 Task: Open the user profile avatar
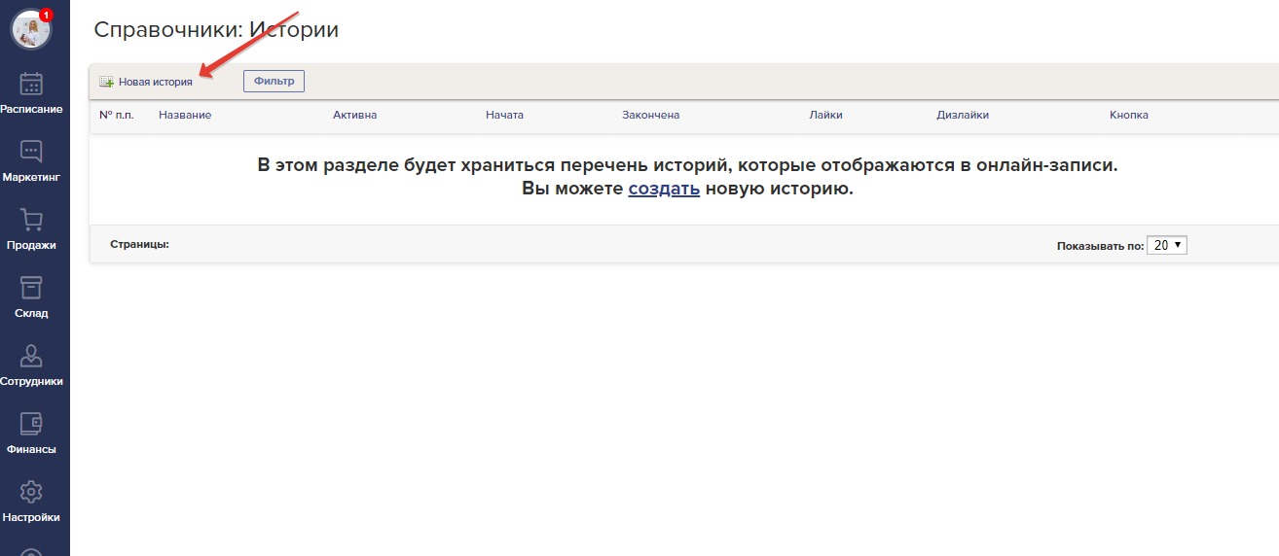[x=30, y=29]
